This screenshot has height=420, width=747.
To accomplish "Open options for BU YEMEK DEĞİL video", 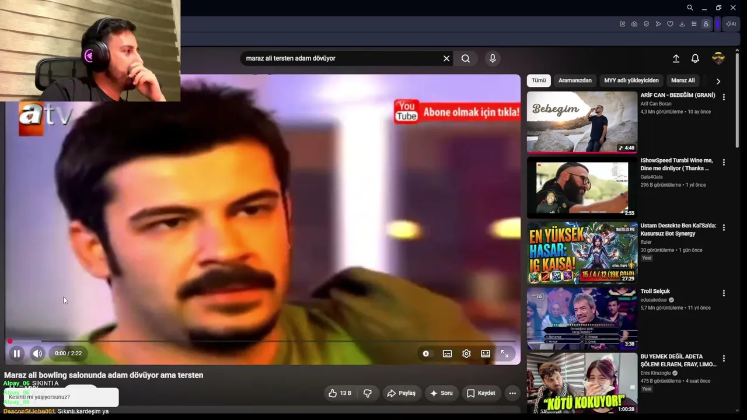I will tap(724, 358).
